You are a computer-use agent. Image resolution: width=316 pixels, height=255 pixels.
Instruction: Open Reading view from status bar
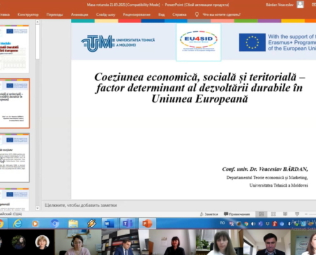285,214
